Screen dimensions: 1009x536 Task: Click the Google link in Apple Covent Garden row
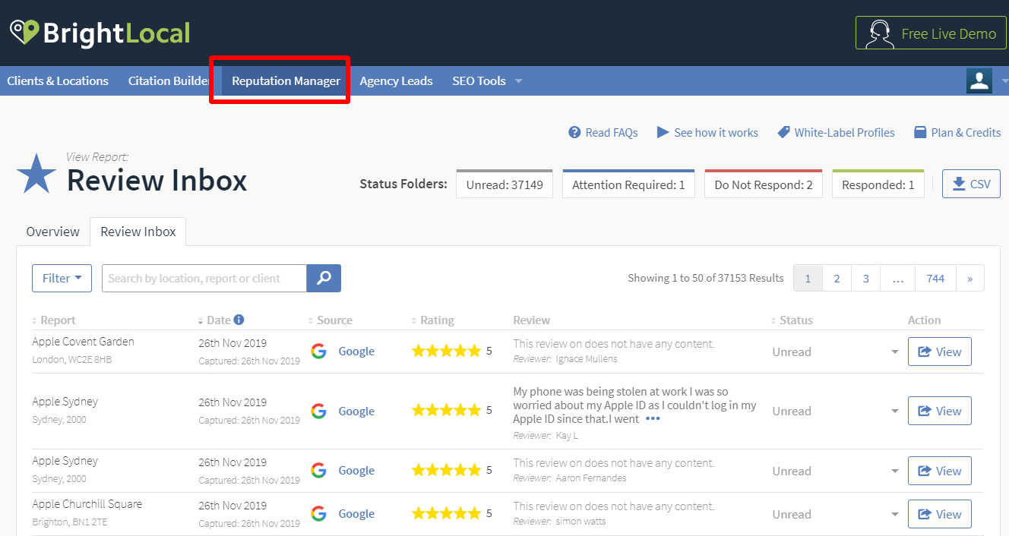356,352
